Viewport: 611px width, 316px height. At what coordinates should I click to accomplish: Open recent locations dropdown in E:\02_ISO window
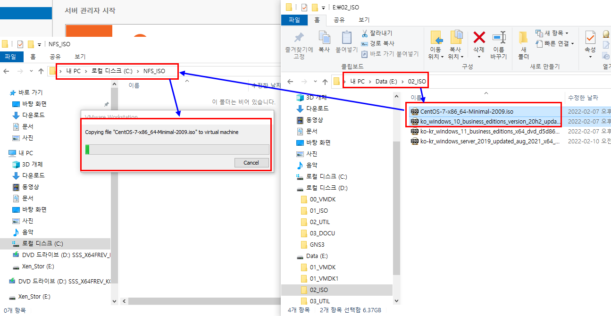tap(315, 81)
